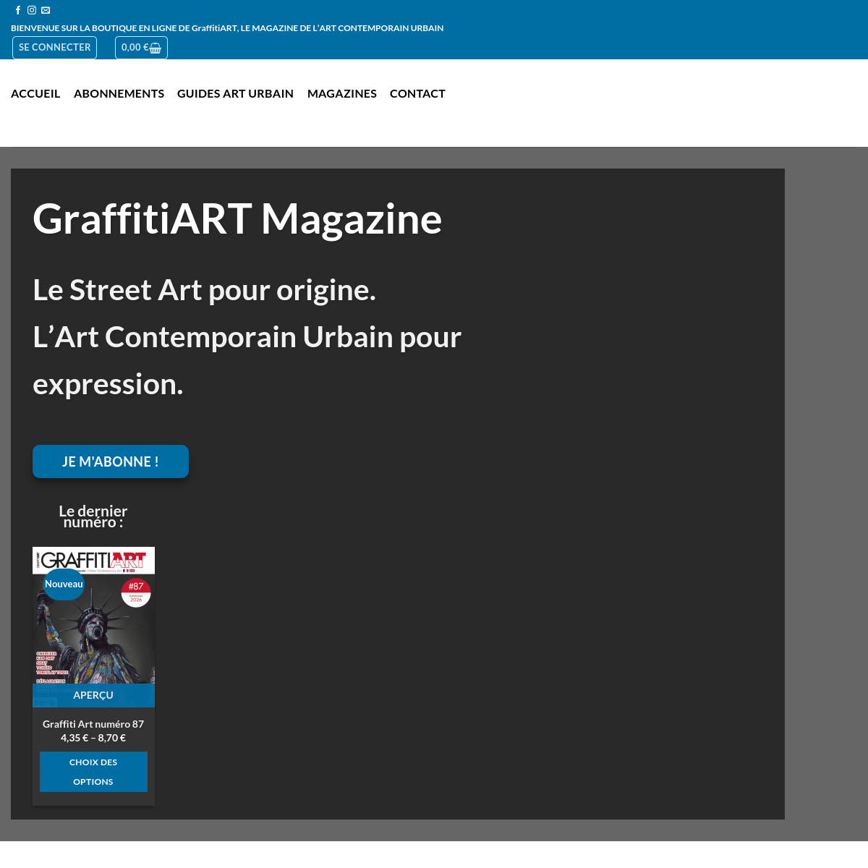Open the Instagram profile icon
Screen dimensions: 868x868
(x=32, y=10)
